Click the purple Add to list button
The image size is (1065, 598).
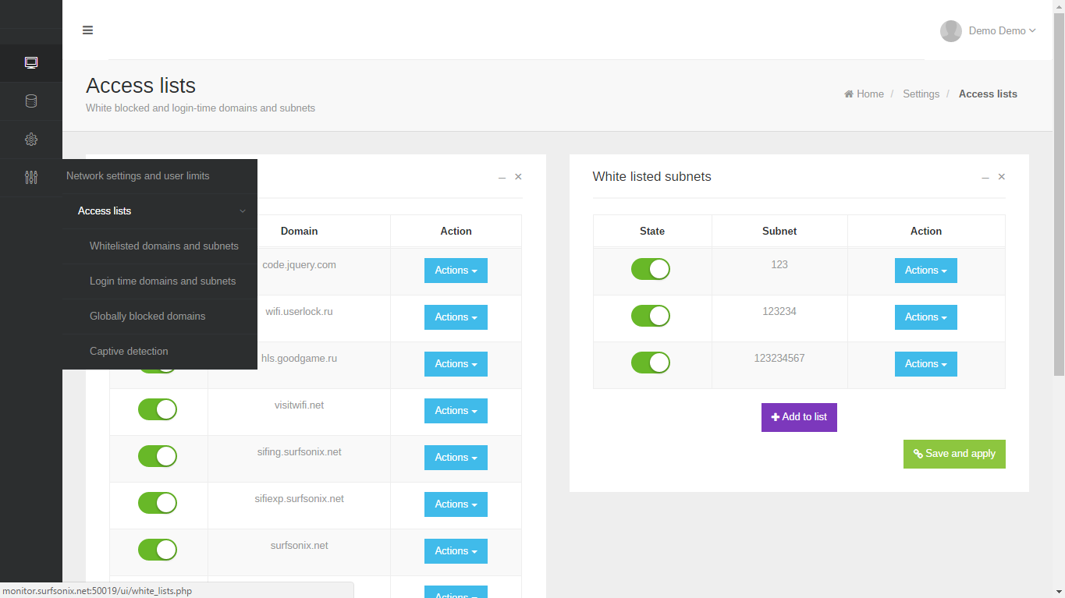click(799, 417)
